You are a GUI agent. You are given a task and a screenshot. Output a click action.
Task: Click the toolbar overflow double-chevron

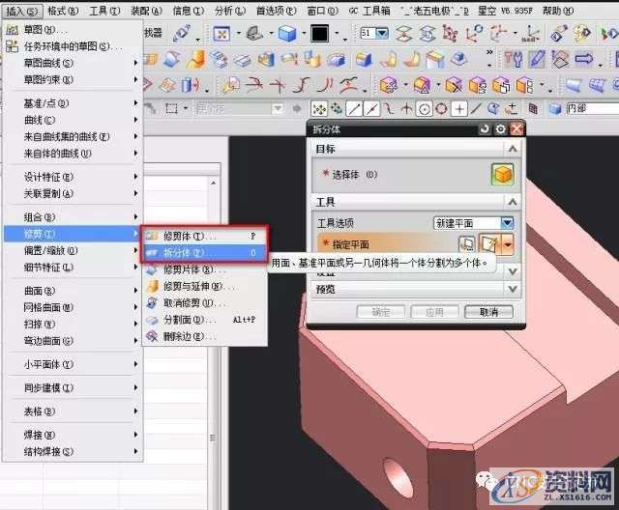coord(489,52)
